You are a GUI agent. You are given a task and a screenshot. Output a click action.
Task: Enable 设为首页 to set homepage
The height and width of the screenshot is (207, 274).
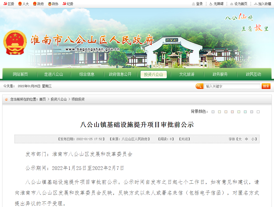pos(239,4)
